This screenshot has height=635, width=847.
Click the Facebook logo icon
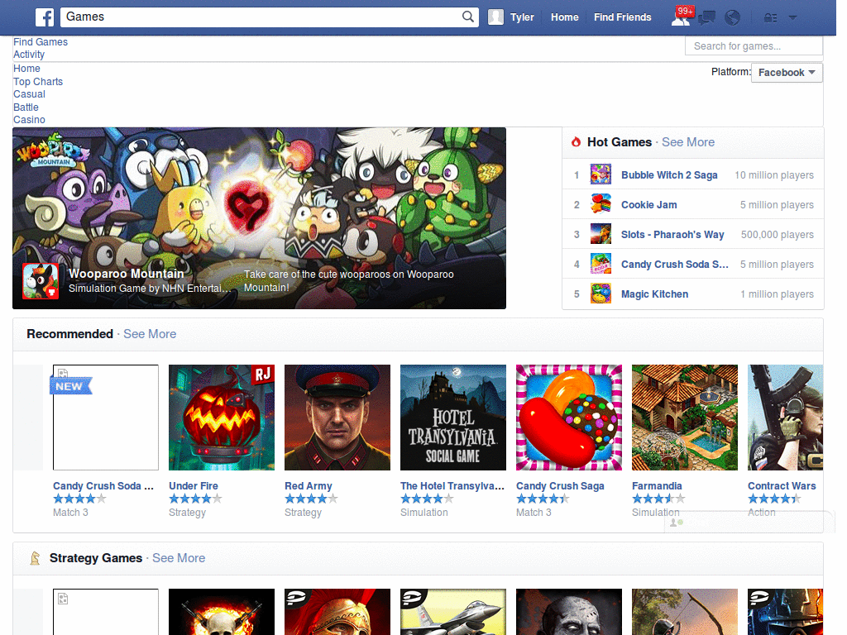pyautogui.click(x=45, y=17)
